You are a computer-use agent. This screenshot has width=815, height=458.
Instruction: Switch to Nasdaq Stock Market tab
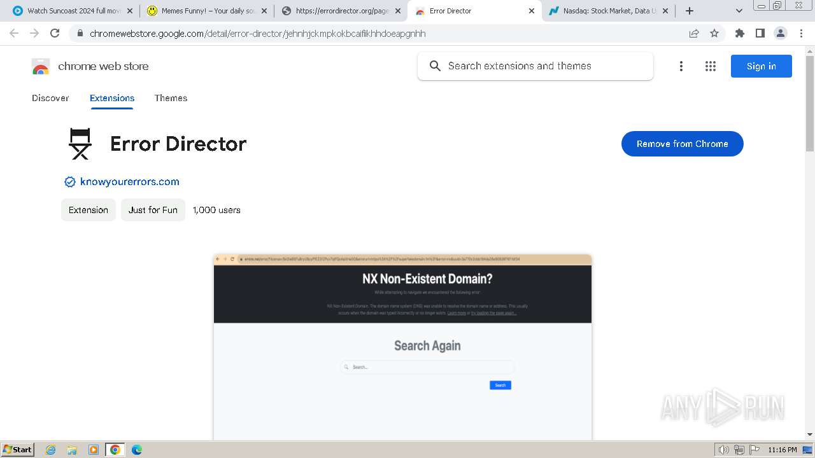point(609,11)
